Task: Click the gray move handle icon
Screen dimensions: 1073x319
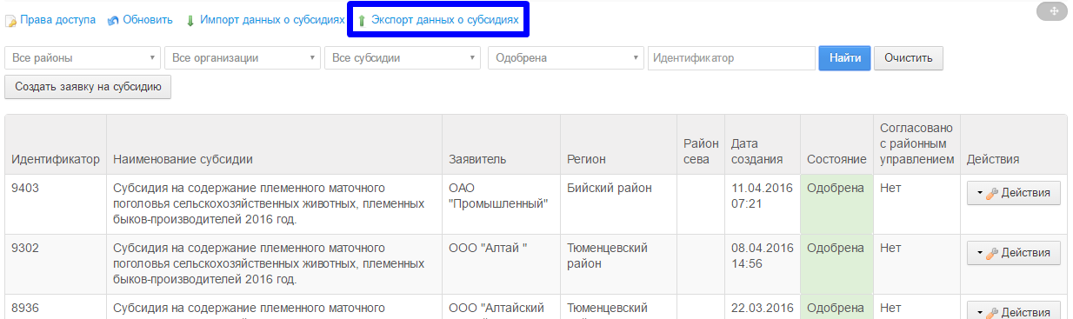Action: (1052, 10)
